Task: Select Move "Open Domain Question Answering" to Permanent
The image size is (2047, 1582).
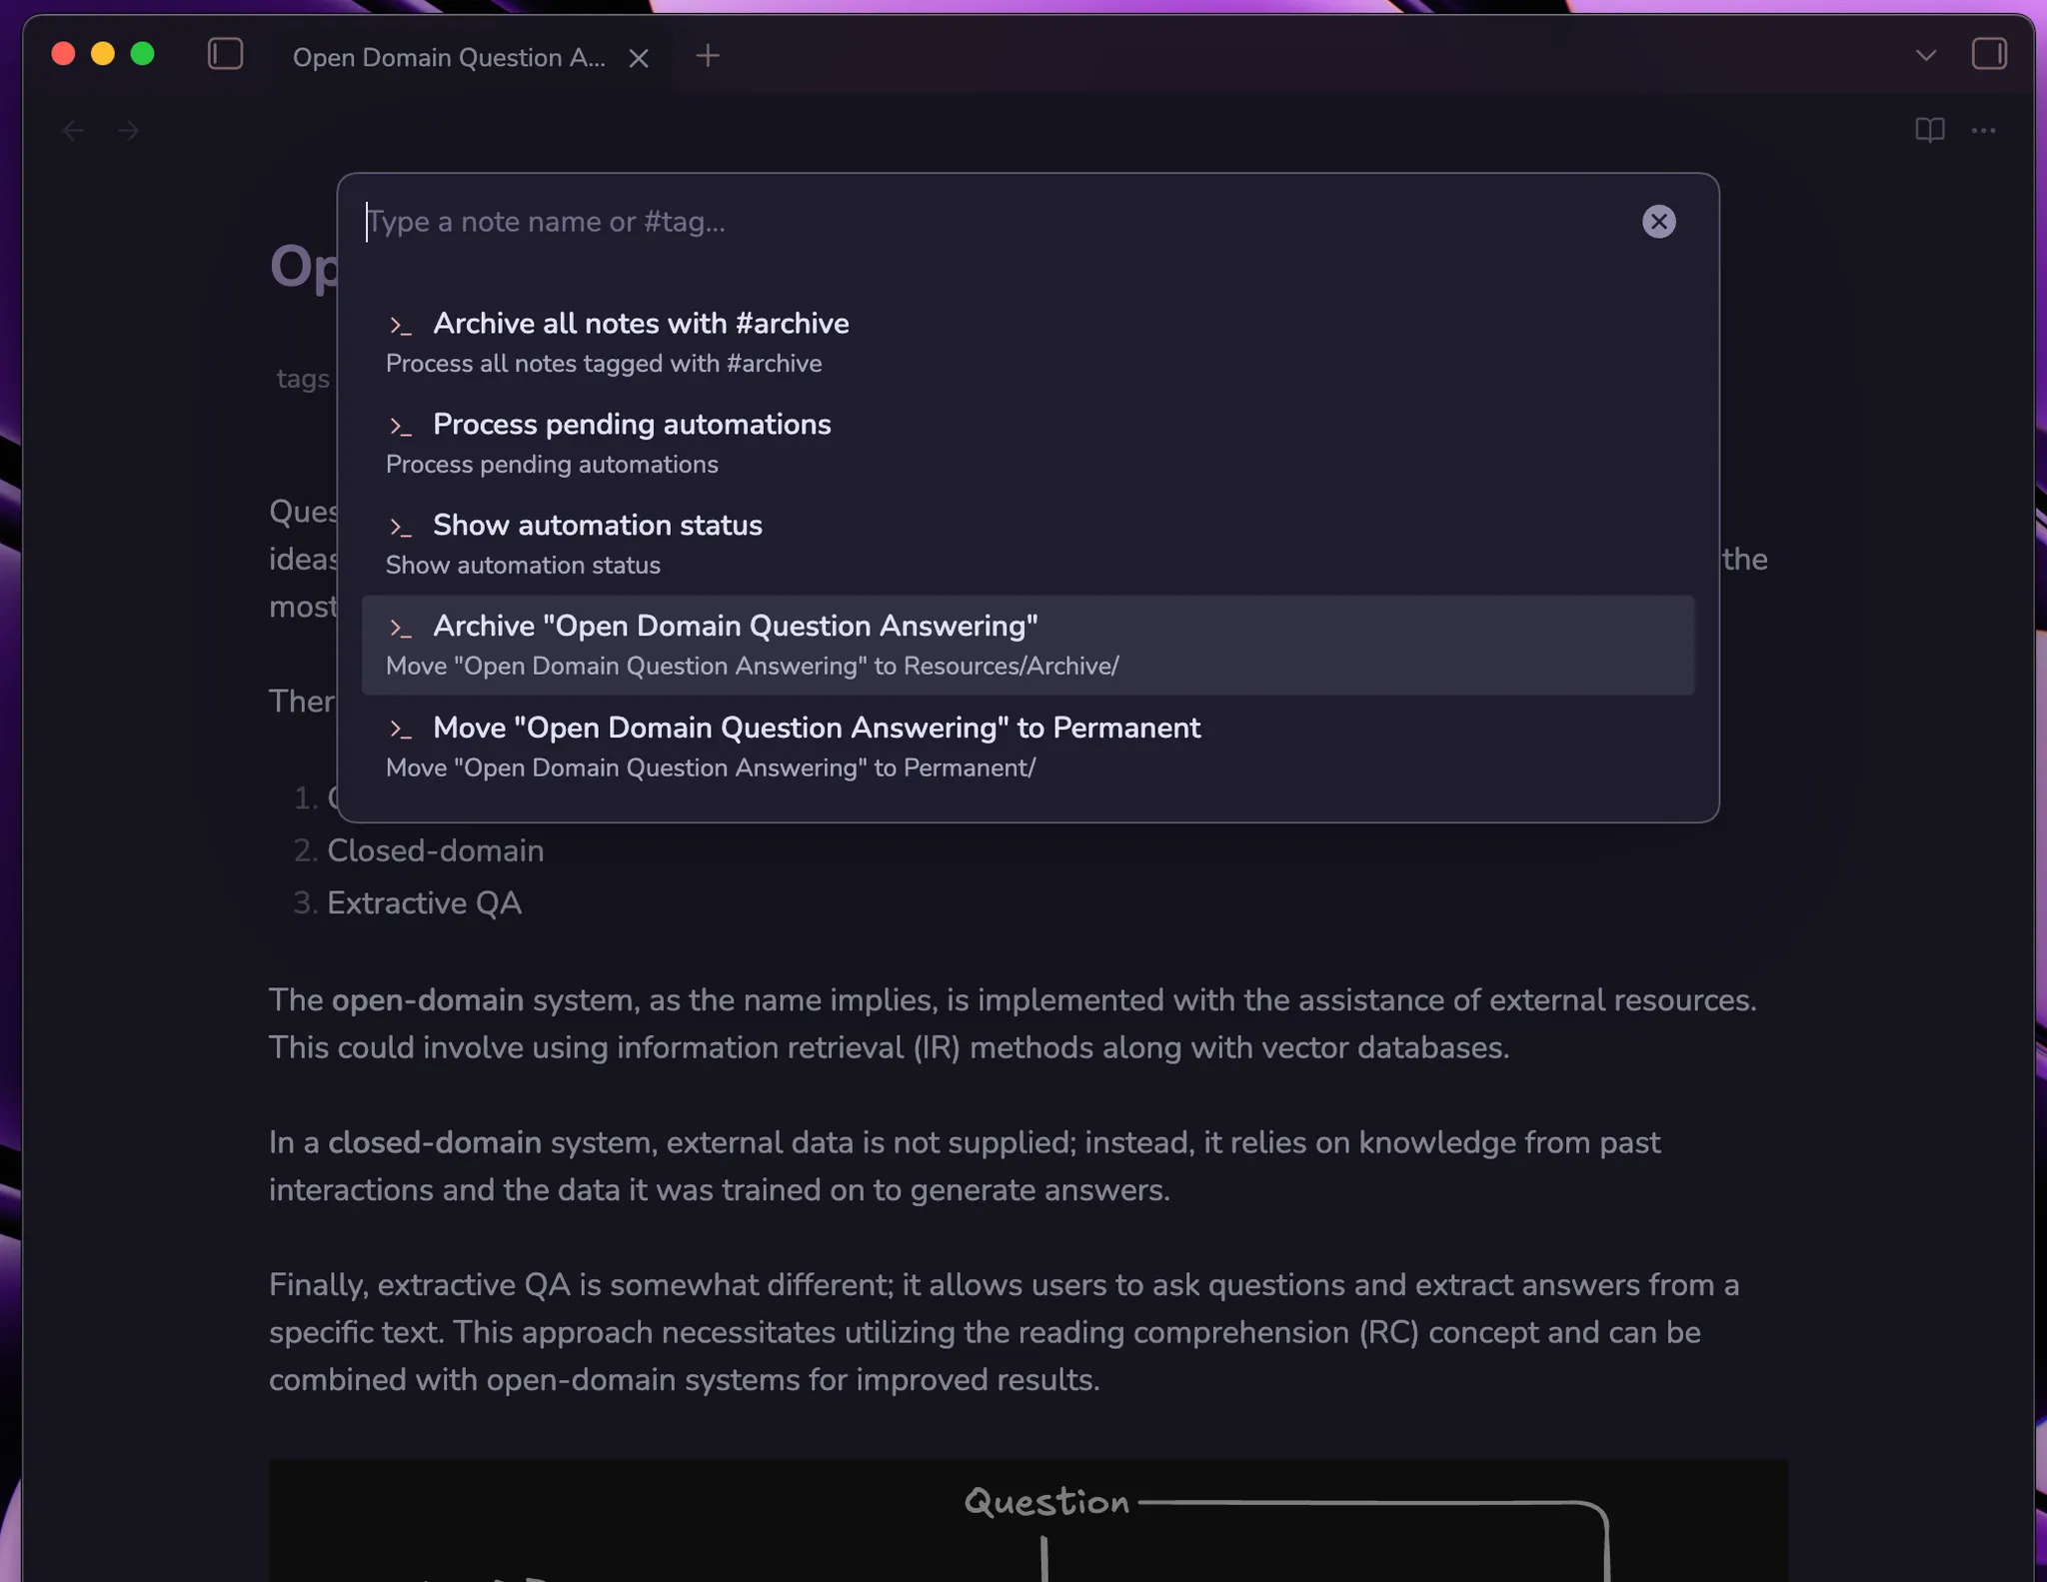Action: [1027, 748]
